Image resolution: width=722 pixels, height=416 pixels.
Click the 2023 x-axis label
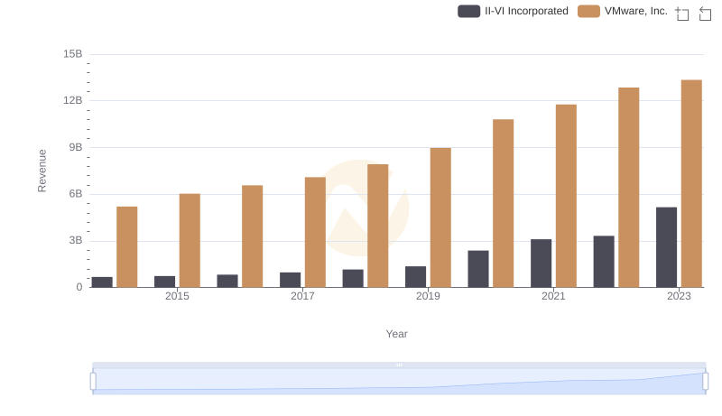coord(679,296)
